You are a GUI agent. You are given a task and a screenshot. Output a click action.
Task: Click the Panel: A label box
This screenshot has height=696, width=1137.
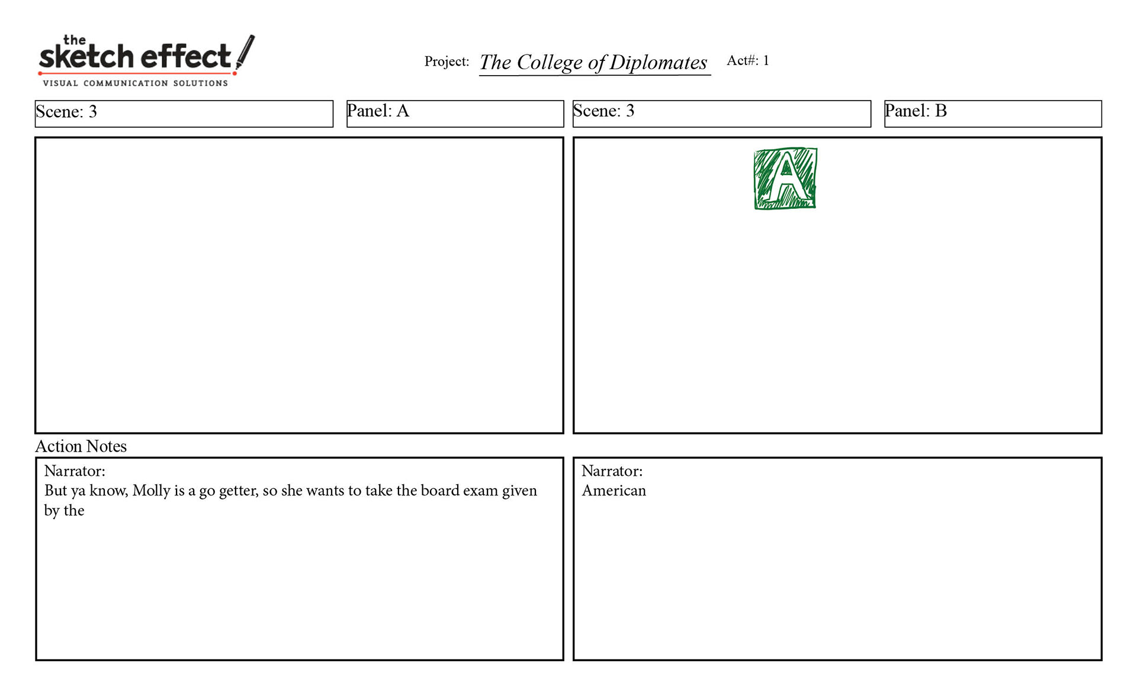[x=454, y=114]
